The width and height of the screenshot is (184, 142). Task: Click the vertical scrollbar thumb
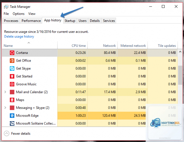click(180, 75)
